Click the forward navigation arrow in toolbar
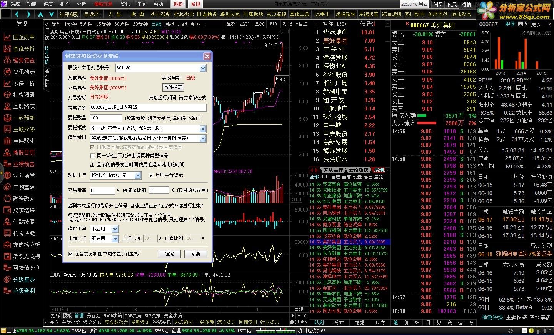Viewport: 554px width, 335px height. pyautogui.click(x=28, y=14)
